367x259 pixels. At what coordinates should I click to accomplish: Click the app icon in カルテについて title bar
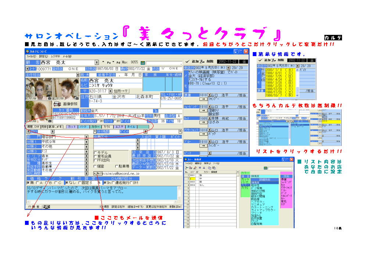point(28,51)
